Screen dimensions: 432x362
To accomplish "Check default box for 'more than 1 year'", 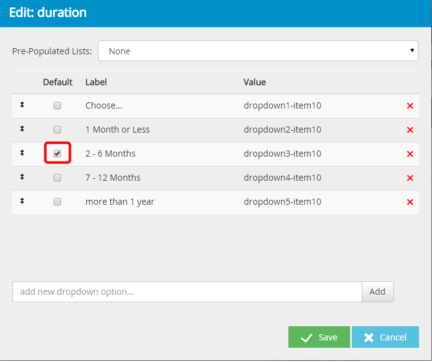I will coord(57,202).
